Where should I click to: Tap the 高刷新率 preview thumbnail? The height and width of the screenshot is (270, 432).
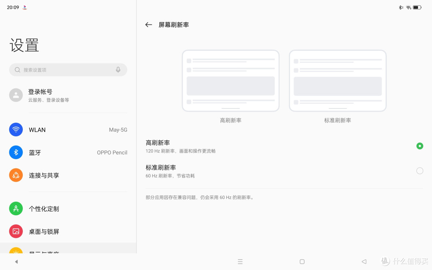click(231, 81)
